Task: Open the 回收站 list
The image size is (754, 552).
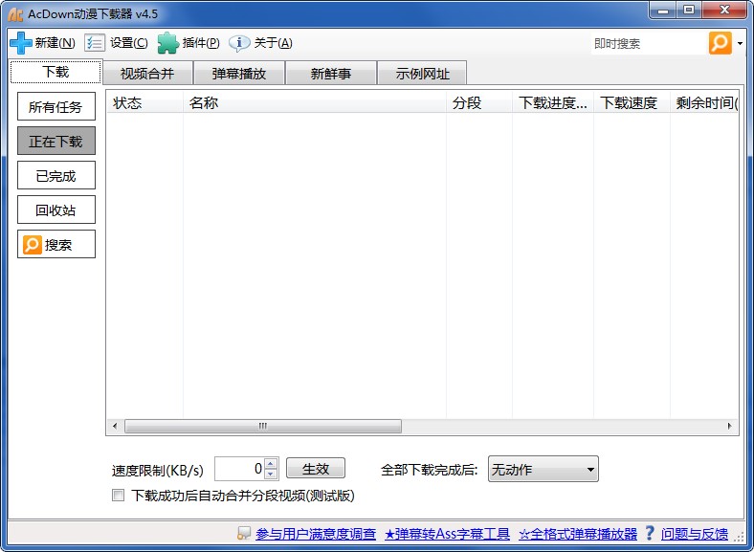Action: pos(56,210)
